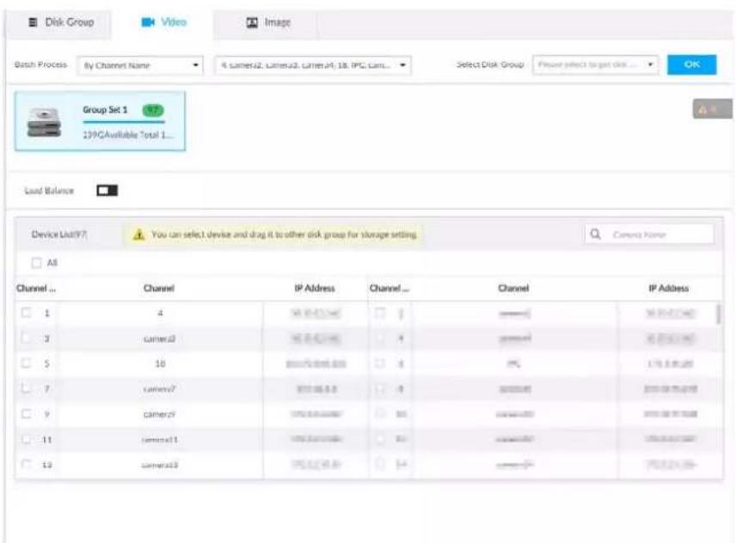Screen dimensions: 737x543
Task: Open the Select Disk Group dropdown
Action: (x=595, y=64)
